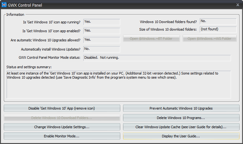The height and width of the screenshot is (144, 243).
Task: Close the GWX Control Panel window
Action: pos(238,5)
